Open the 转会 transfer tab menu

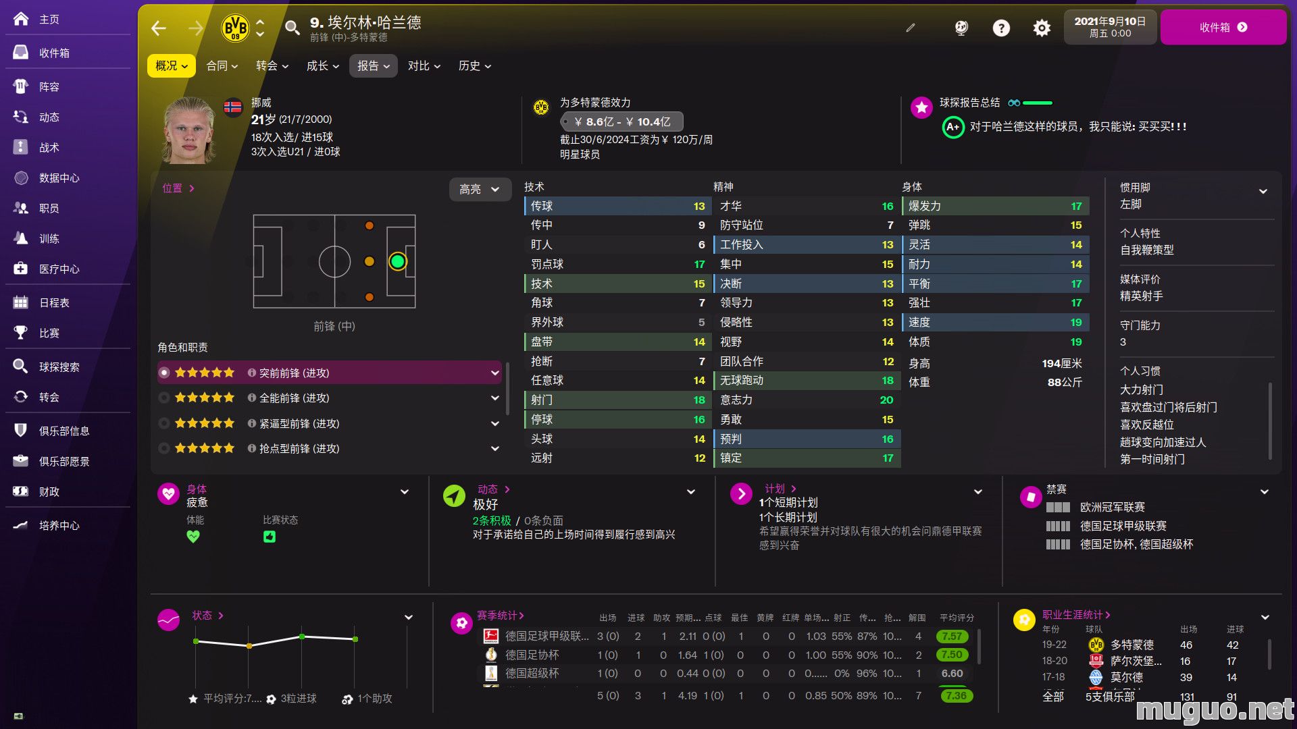[272, 65]
